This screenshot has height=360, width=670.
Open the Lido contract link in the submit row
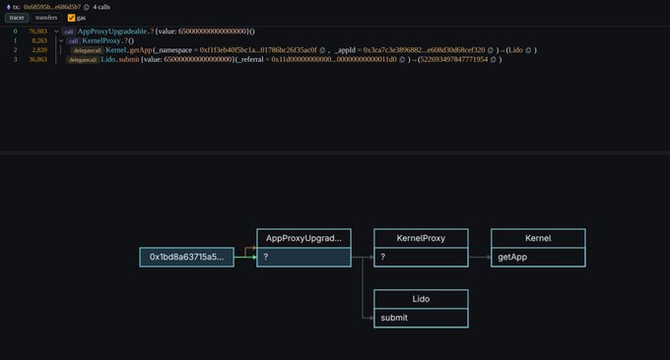108,60
